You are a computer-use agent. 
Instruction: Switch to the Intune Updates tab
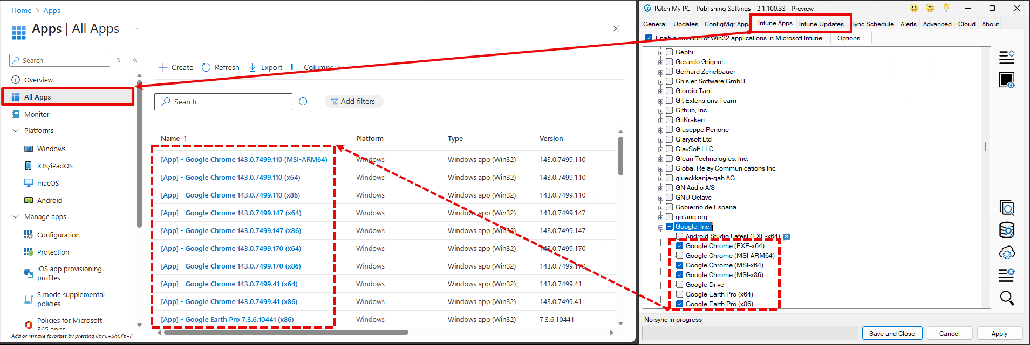(x=821, y=24)
